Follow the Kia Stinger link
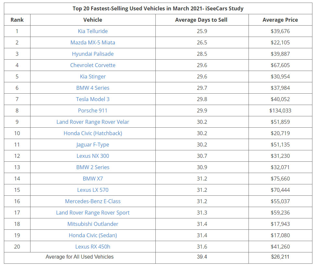The image size is (316, 267). (x=93, y=76)
